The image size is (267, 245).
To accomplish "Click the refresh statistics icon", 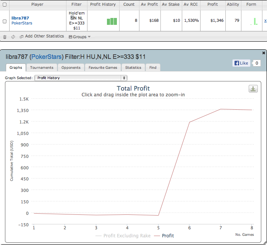I will [13, 37].
